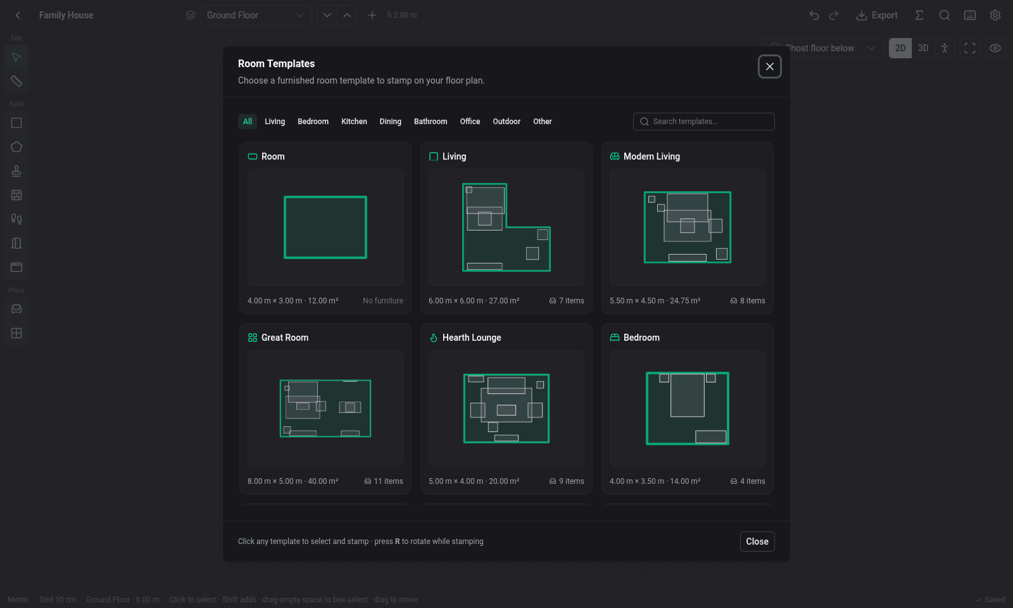Filter templates by Kitchen tab
Screen dimensions: 1013x608
[x=354, y=122]
